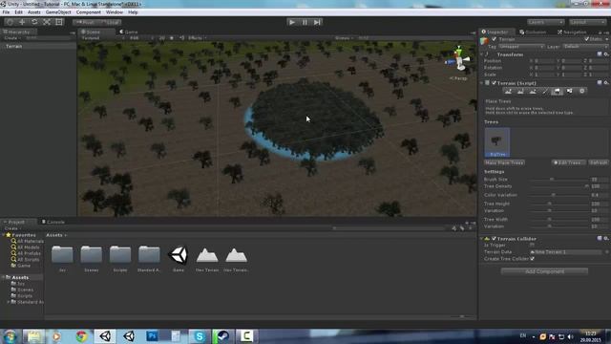Viewport: 611px width, 344px height.
Task: Toggle Create Tree Colliders checkbox
Action: pos(532,259)
